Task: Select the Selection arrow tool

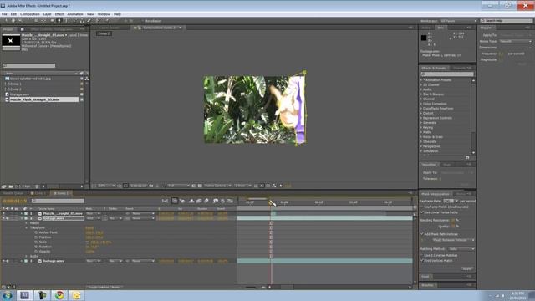Action: click(x=6, y=21)
